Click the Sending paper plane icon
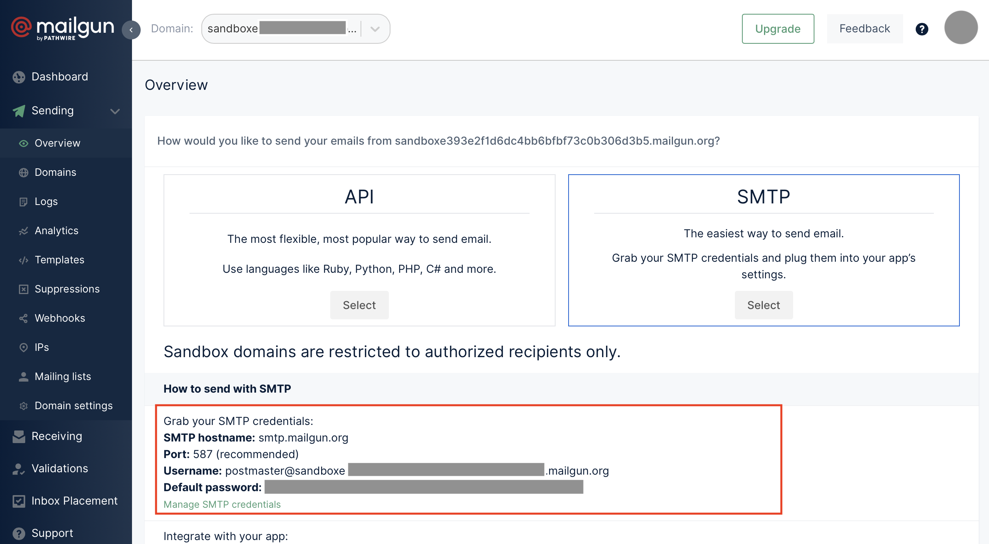 [19, 111]
